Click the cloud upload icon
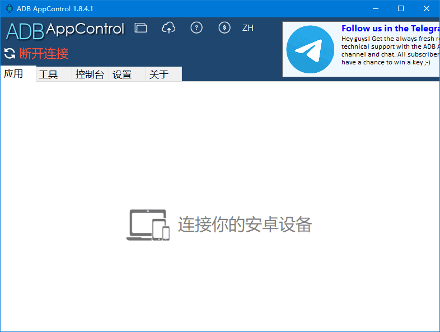Viewport: 440px width, 332px height. coord(168,28)
